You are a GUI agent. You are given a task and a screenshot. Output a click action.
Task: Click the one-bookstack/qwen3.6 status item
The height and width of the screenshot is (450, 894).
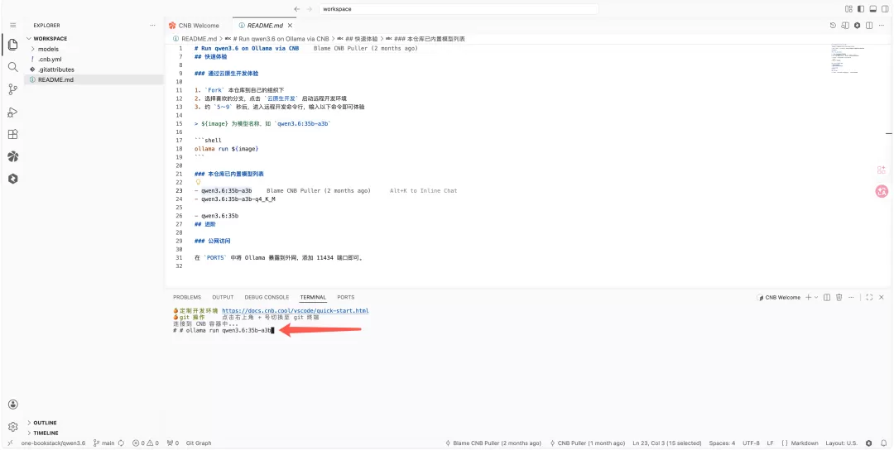53,443
